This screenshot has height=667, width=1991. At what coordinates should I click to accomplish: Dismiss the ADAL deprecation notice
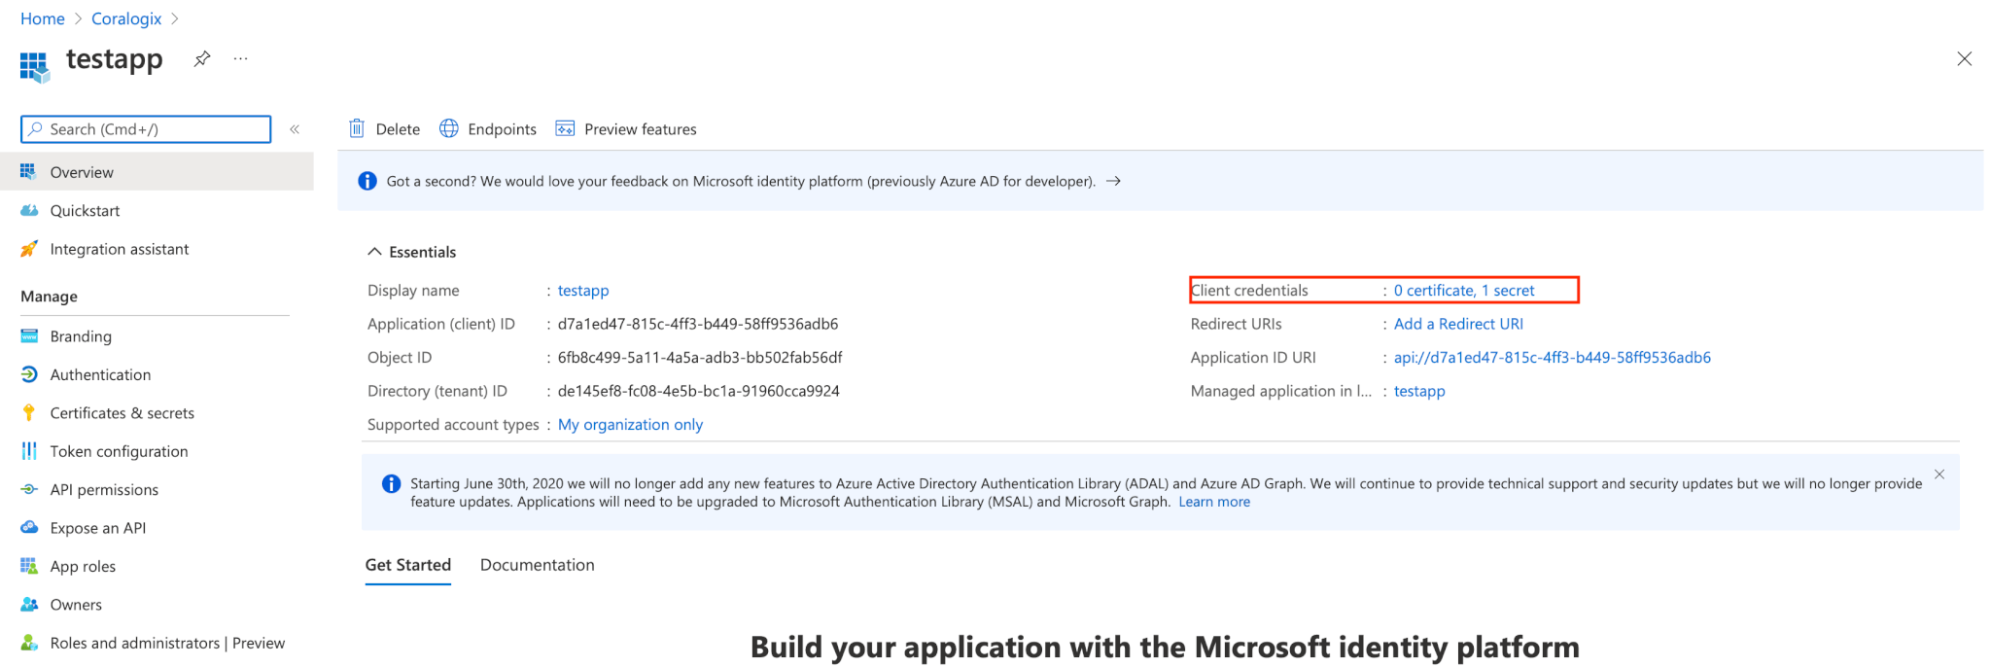click(x=1939, y=474)
